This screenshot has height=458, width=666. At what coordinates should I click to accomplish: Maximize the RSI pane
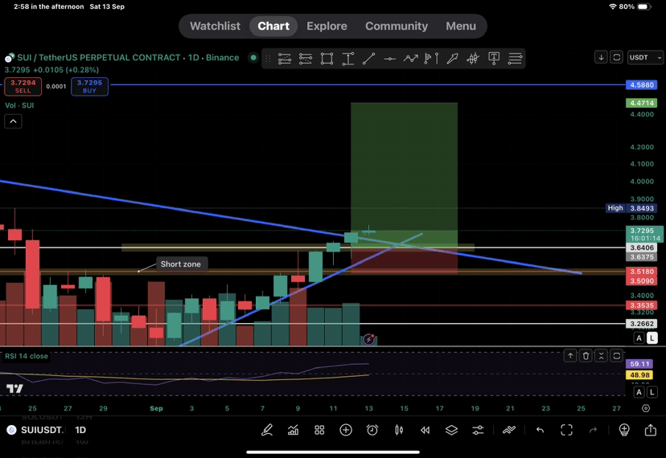point(617,356)
